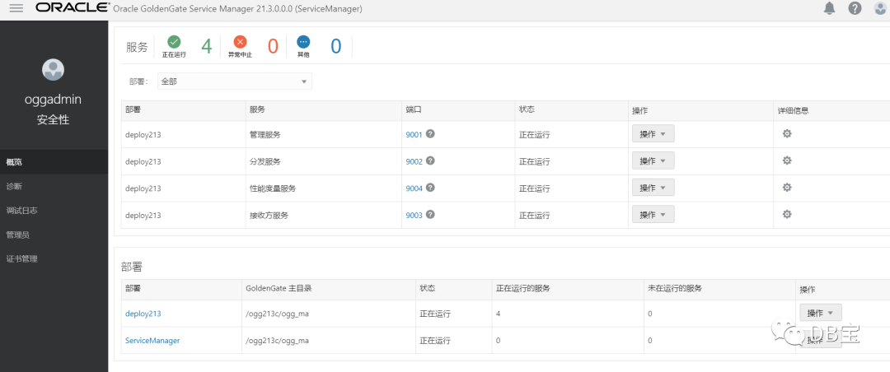Show port 9002 help tooltip icon

[431, 161]
